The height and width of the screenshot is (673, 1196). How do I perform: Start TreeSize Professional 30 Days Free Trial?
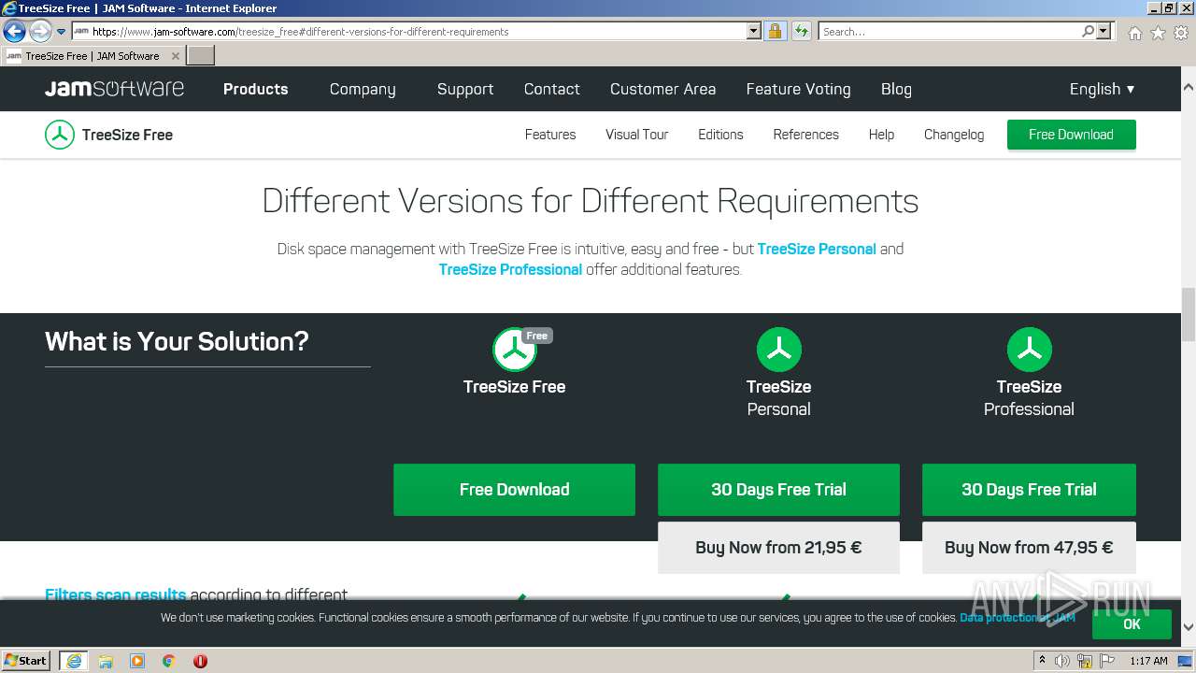pos(1029,490)
